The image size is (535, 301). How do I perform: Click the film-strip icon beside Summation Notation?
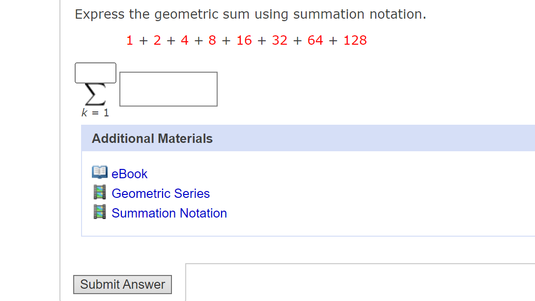point(100,212)
